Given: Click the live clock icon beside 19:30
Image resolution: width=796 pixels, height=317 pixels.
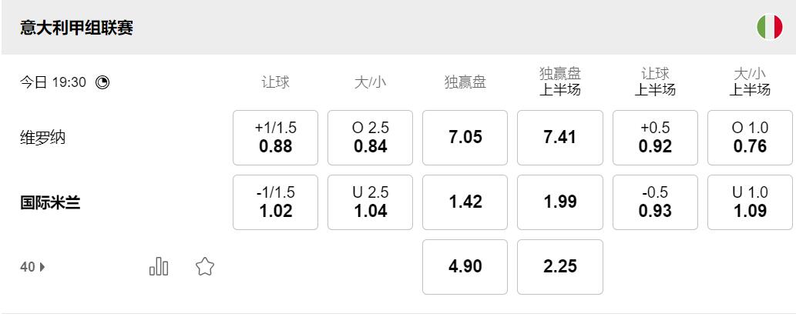Looking at the screenshot, I should pyautogui.click(x=102, y=82).
